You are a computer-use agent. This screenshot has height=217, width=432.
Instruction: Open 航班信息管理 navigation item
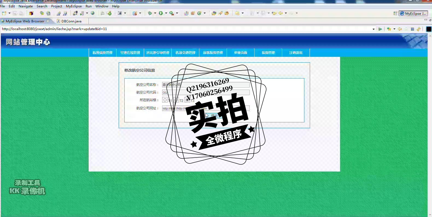pyautogui.click(x=103, y=53)
